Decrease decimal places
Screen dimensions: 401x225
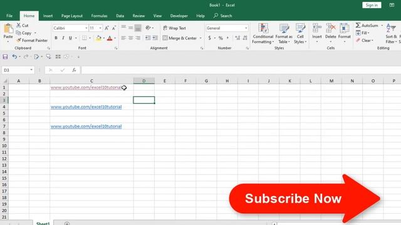245,38
